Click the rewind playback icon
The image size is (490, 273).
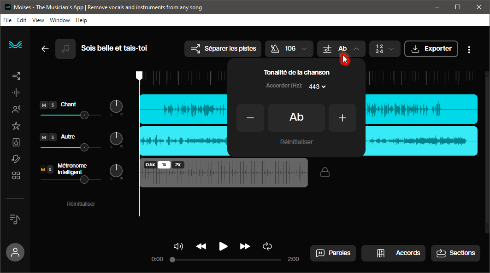tap(201, 246)
